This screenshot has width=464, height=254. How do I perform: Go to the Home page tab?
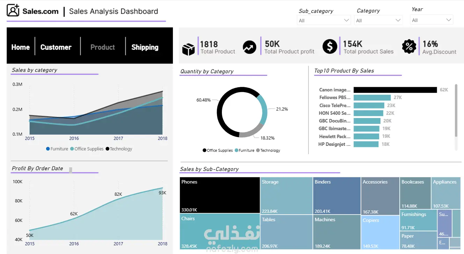[21, 47]
